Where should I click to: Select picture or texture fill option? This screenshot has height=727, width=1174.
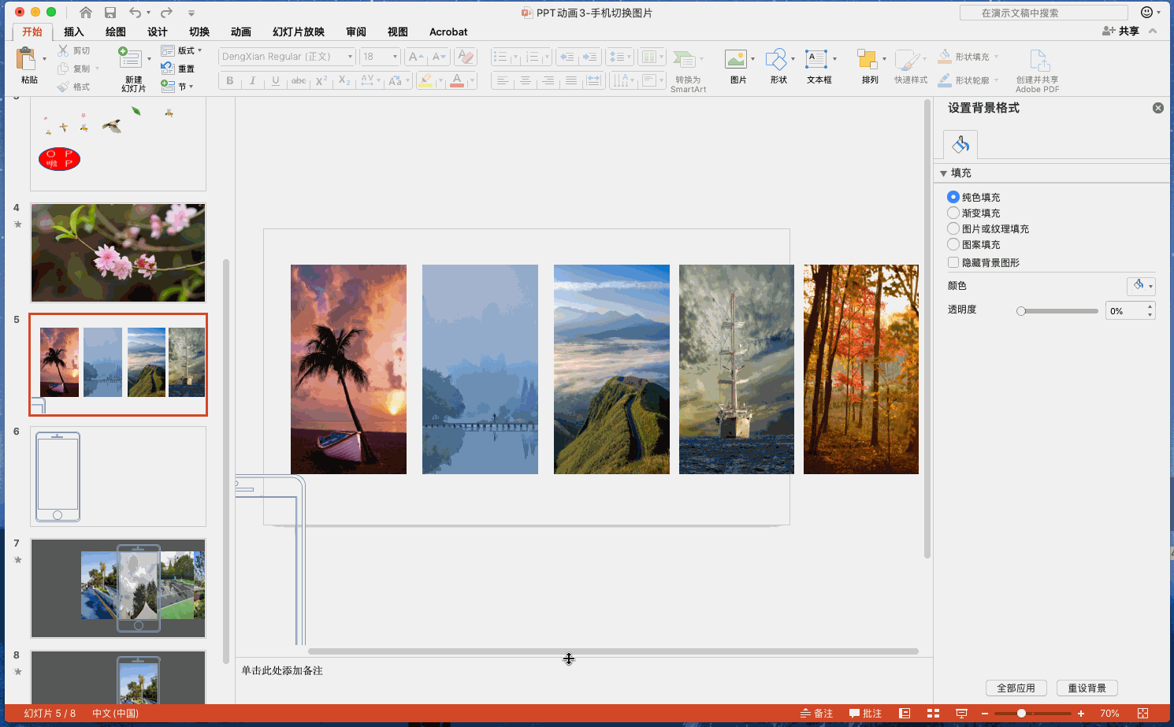(953, 228)
